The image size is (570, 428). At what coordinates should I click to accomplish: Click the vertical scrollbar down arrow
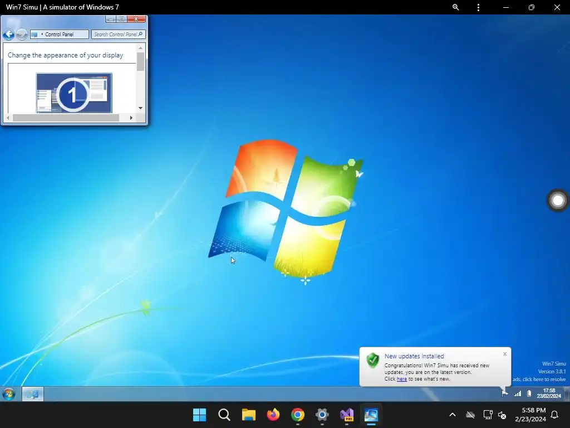(x=140, y=108)
